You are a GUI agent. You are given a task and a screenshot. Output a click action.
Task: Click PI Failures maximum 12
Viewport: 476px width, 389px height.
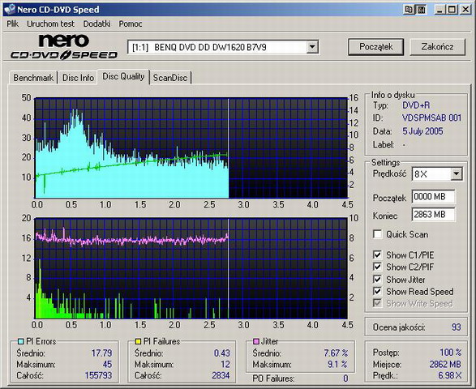click(225, 364)
